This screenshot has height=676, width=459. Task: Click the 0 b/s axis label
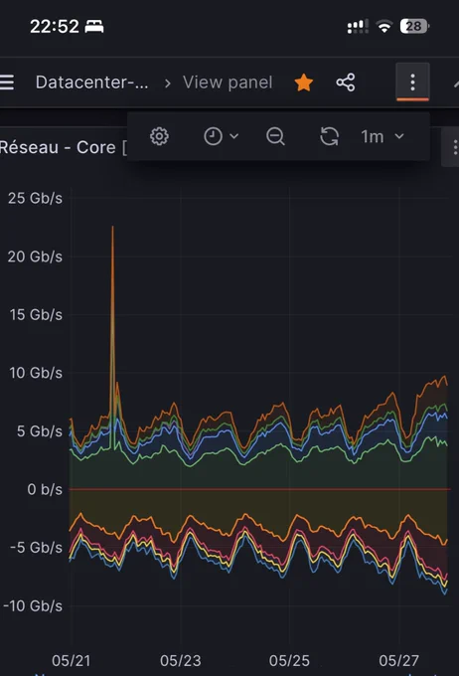click(x=45, y=489)
